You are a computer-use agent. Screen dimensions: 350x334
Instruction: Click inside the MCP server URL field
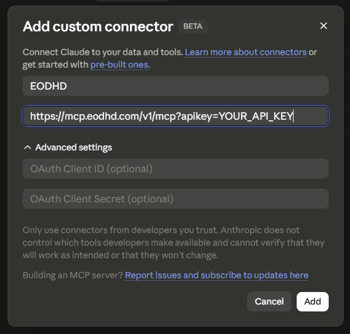coord(176,116)
